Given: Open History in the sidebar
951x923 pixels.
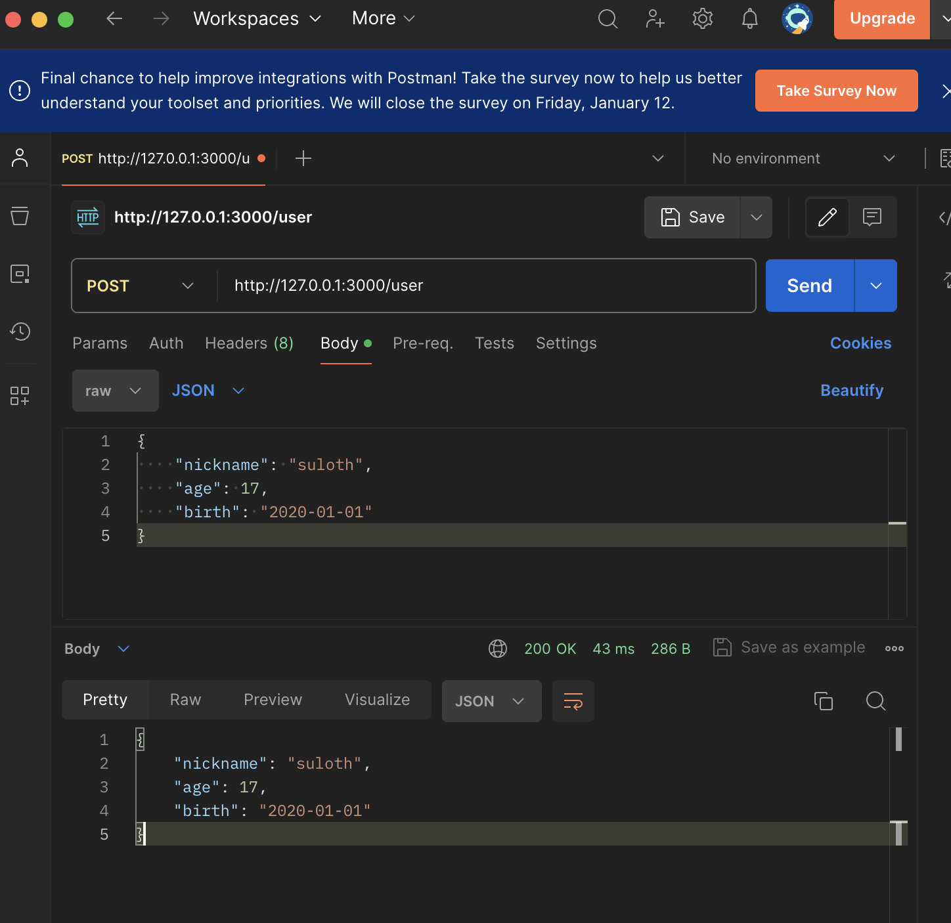Looking at the screenshot, I should 20,332.
